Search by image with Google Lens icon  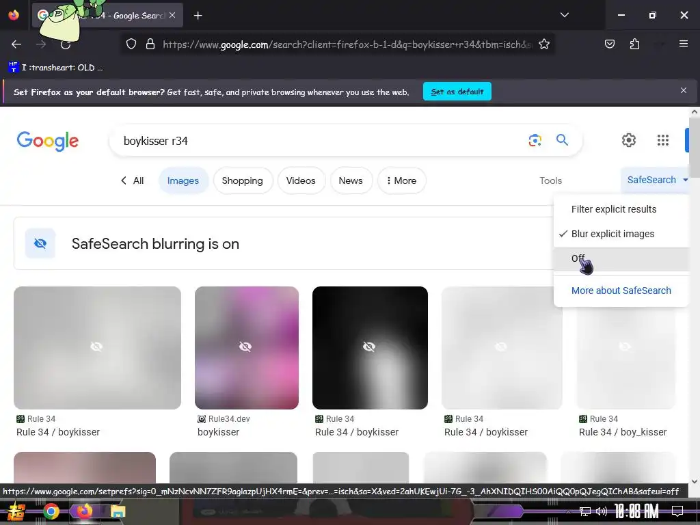[x=535, y=140]
